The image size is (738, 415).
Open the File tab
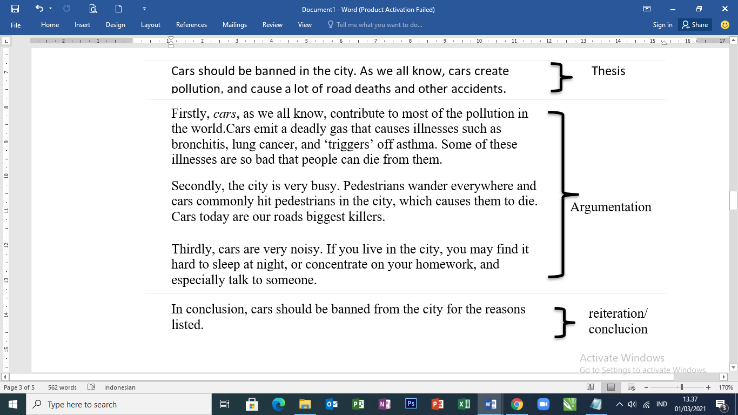pyautogui.click(x=16, y=25)
